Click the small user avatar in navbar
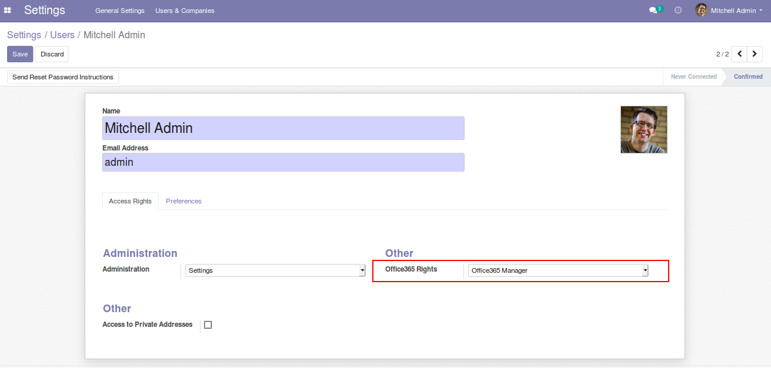This screenshot has height=368, width=771. [x=701, y=10]
